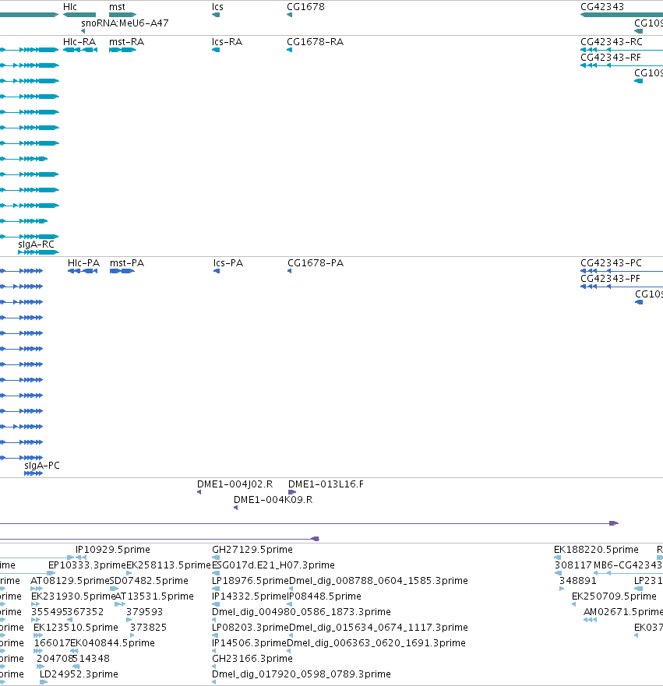663x686 pixels.
Task: Click the slgA-RC transcript label
Action: point(36,244)
